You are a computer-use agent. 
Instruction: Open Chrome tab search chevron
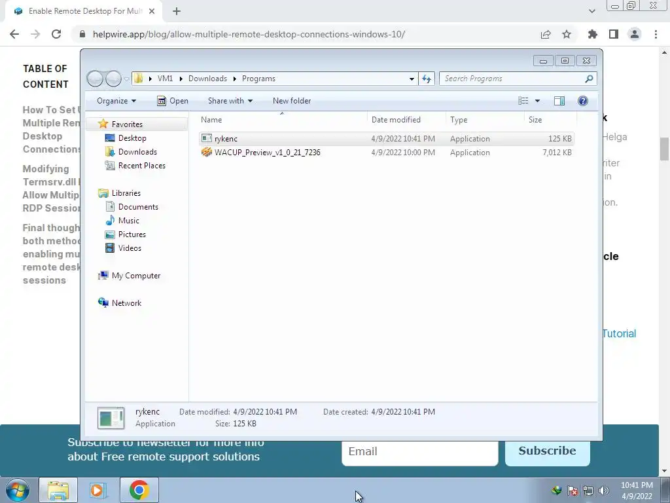[591, 11]
